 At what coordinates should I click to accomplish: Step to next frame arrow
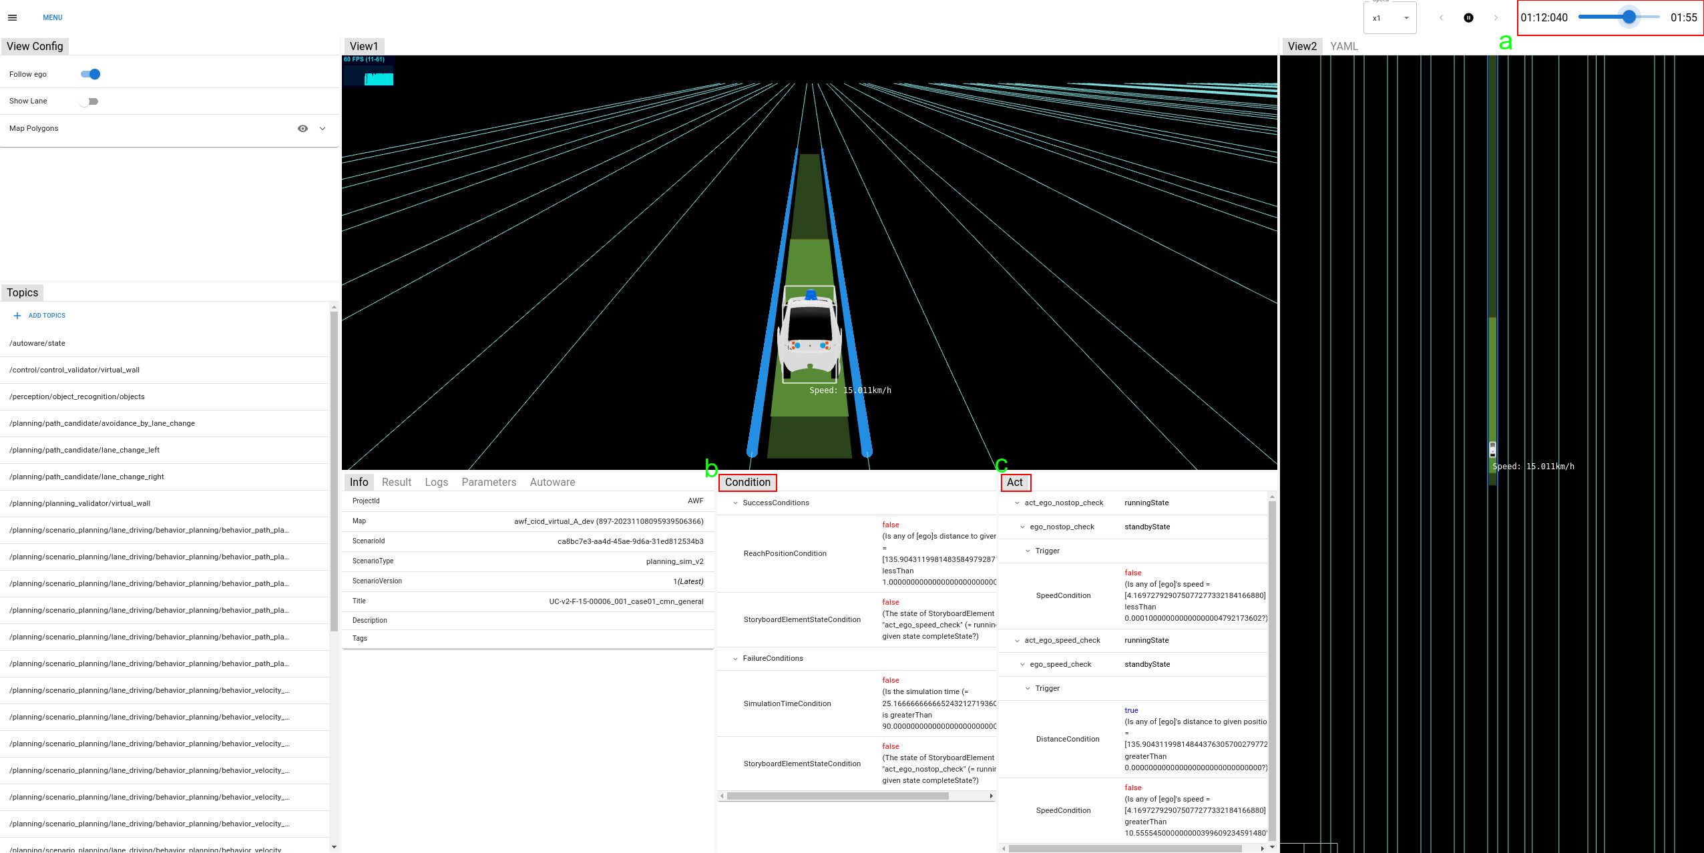tap(1496, 18)
